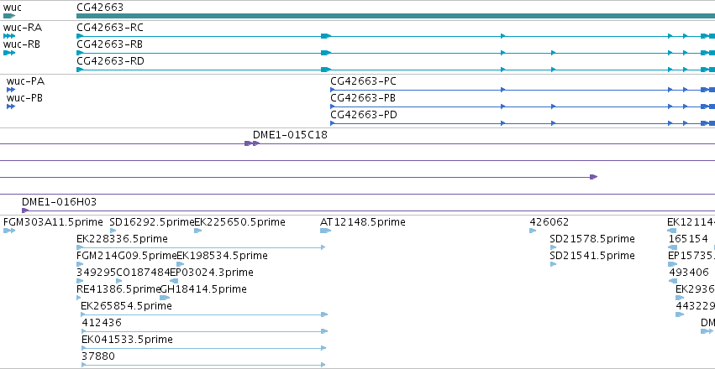
Task: Click the EK228336.5prime label
Action: (122, 239)
